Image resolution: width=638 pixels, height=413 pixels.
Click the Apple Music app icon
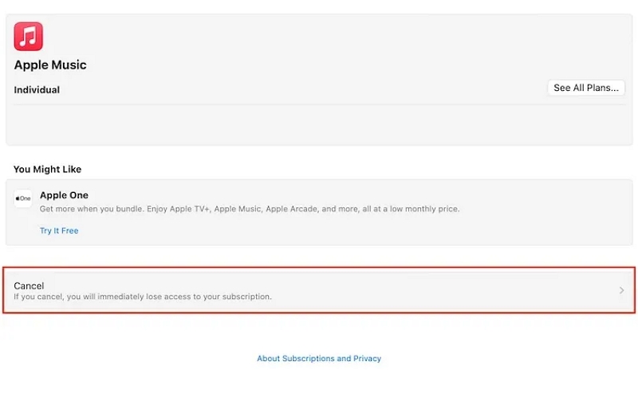point(28,36)
